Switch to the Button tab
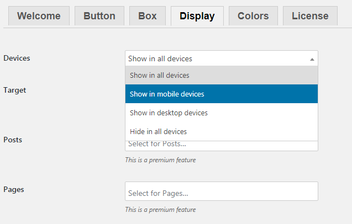The image size is (352, 224). click(99, 16)
